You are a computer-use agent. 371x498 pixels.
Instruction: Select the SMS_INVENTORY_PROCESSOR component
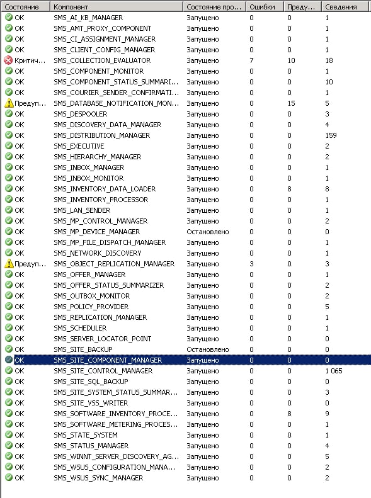coord(101,200)
